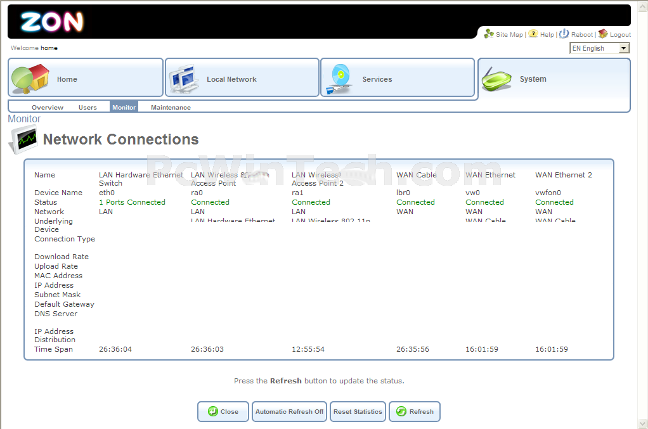Click the Logout link text
The width and height of the screenshot is (648, 429).
(x=620, y=35)
